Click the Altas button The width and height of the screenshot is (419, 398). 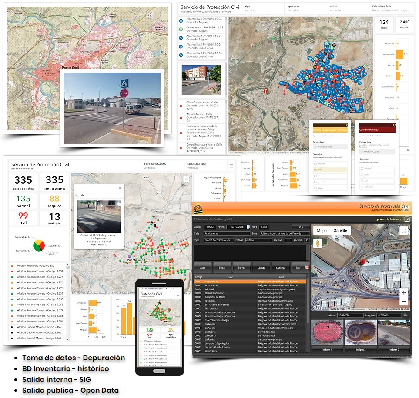pyautogui.click(x=203, y=268)
